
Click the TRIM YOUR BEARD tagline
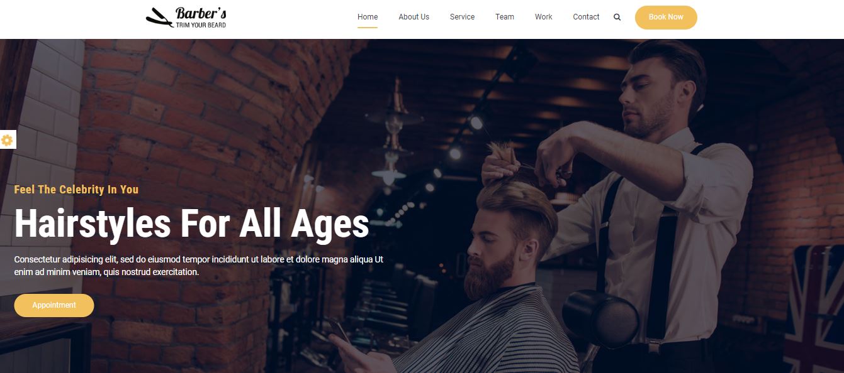pyautogui.click(x=201, y=25)
